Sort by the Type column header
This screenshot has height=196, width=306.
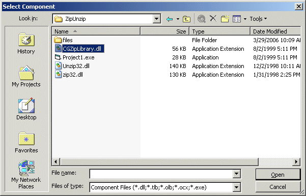click(220, 31)
